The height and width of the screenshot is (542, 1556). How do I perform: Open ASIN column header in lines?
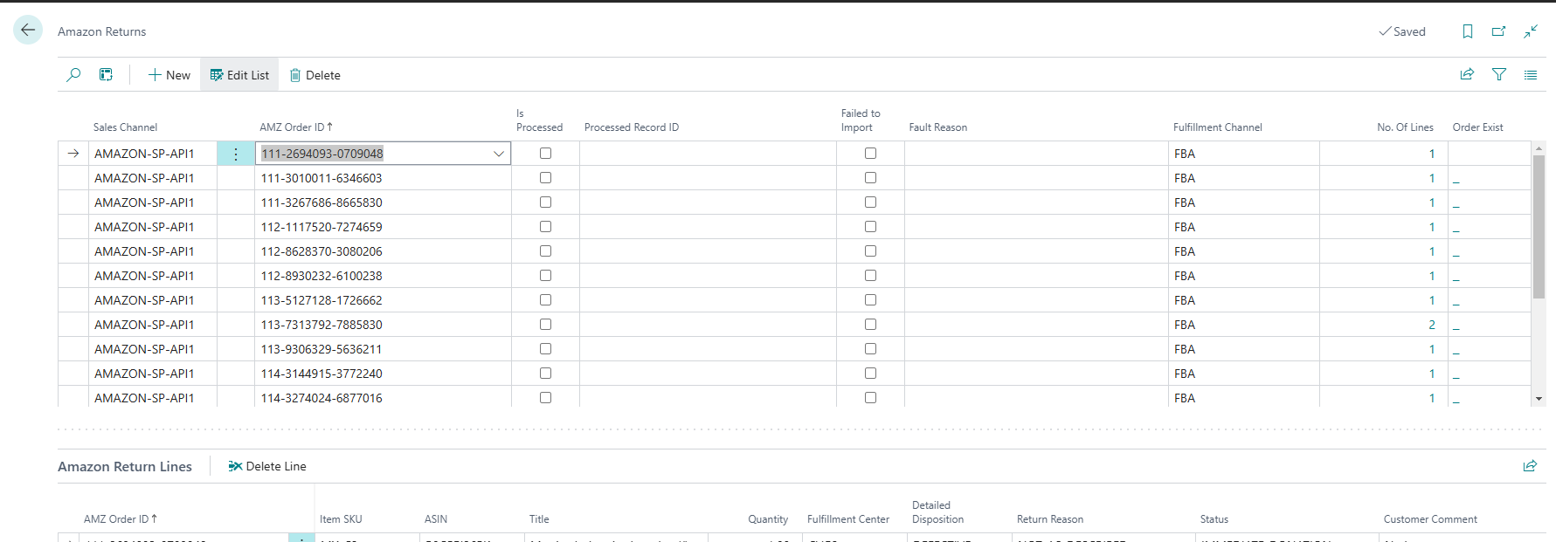click(x=436, y=519)
